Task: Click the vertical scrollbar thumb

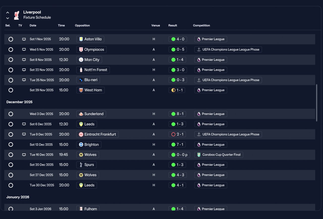Action: (x=317, y=103)
